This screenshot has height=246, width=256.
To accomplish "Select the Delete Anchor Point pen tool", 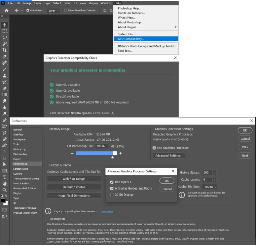I will pyautogui.click(x=4, y=139).
